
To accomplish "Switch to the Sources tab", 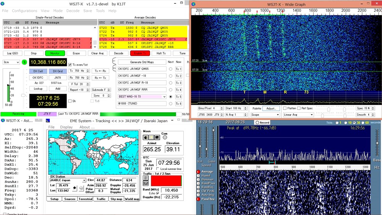I will click(70, 199).
